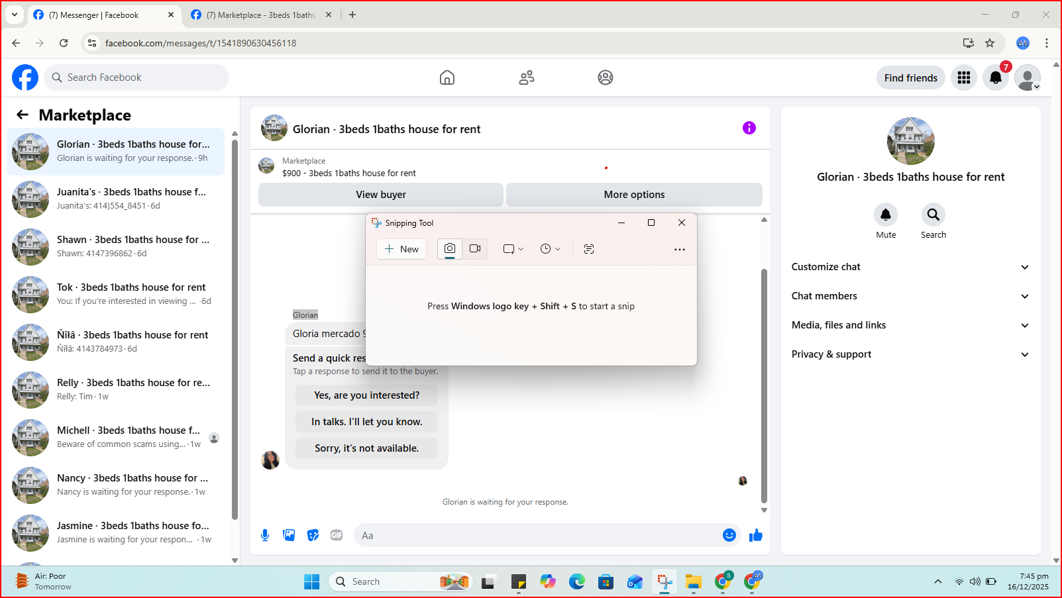
Task: Open the See more dots in Snipping Tool
Action: [680, 249]
